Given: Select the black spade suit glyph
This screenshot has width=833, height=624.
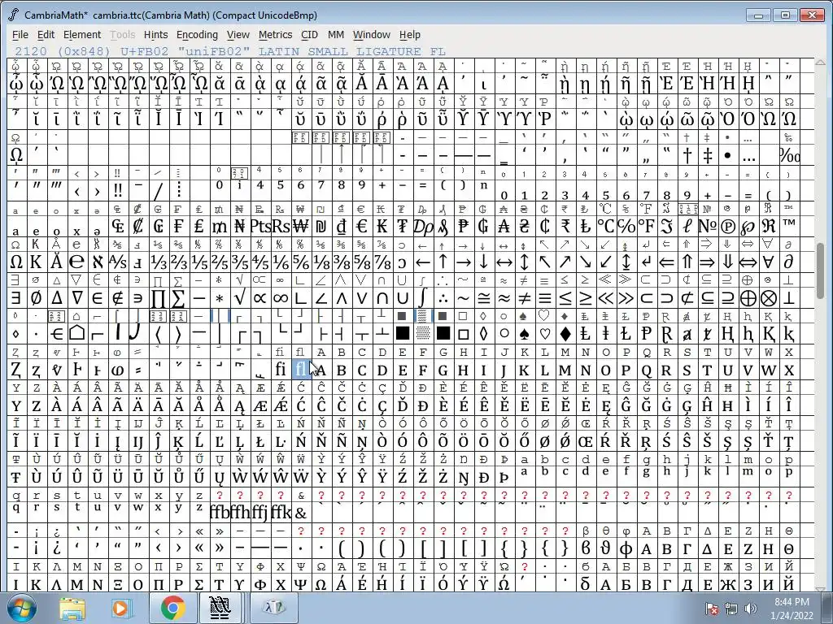Looking at the screenshot, I should pos(525,333).
